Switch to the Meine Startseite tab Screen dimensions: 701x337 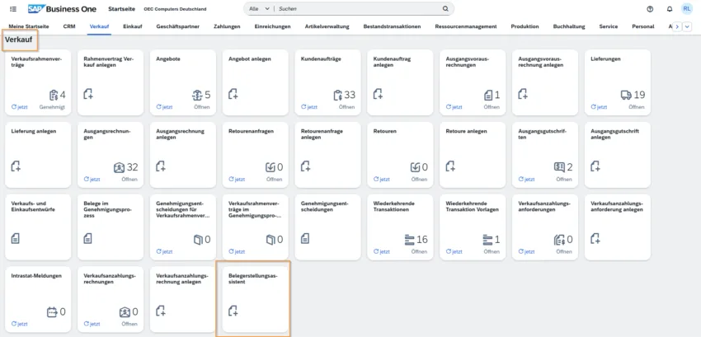(29, 26)
